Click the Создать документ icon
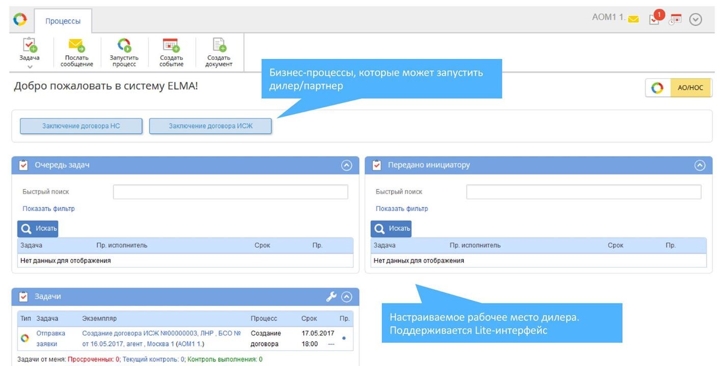This screenshot has height=366, width=728. (x=219, y=46)
